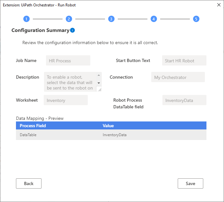Click the Data Mapping - Preview label

click(40, 118)
